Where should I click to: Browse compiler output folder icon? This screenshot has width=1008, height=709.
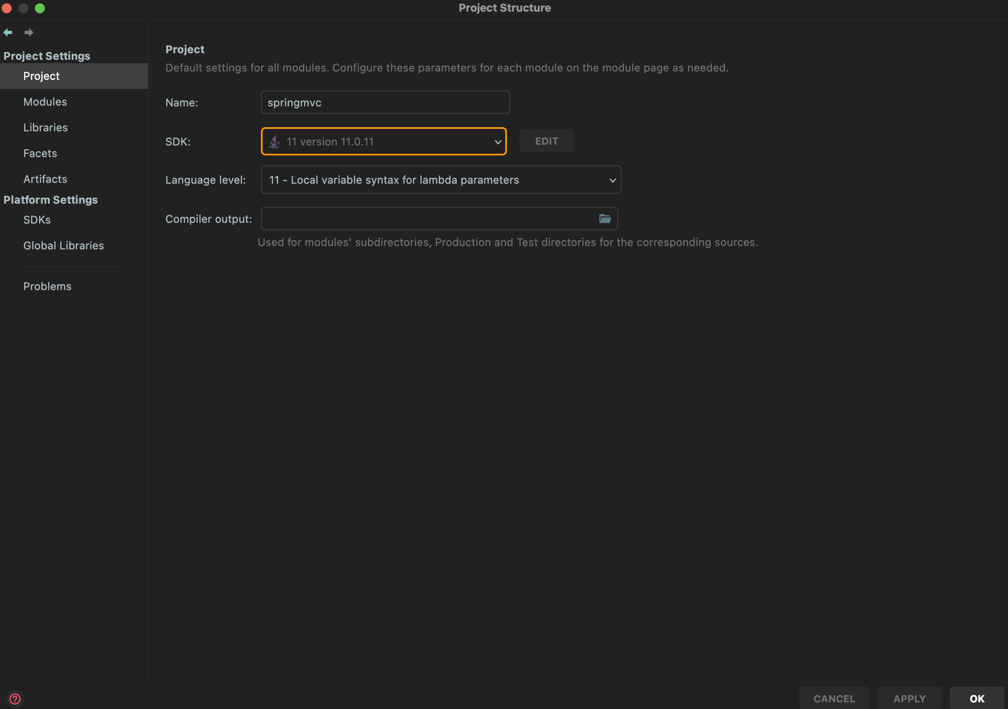click(605, 219)
